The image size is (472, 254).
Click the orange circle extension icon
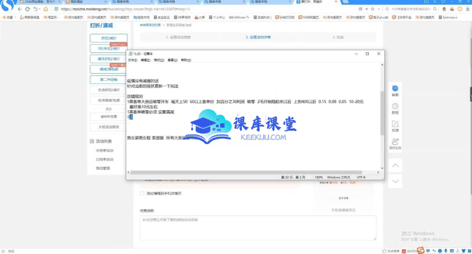point(460,9)
